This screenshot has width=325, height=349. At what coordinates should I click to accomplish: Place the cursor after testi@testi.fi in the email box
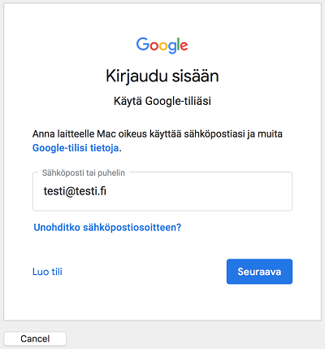point(107,191)
